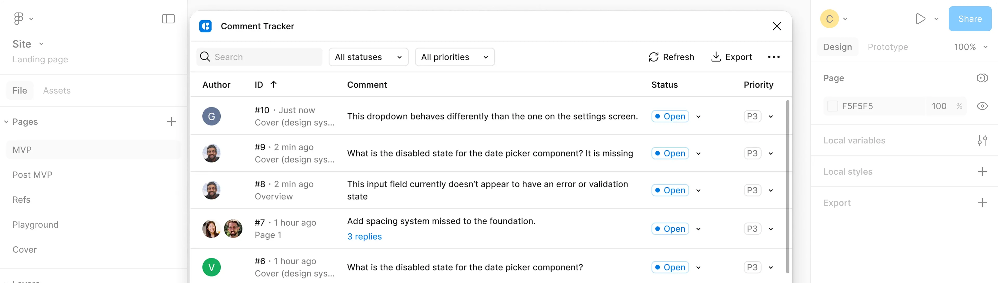Image resolution: width=998 pixels, height=283 pixels.
Task: Click the F5F5F5 page color swatch
Action: tap(832, 106)
